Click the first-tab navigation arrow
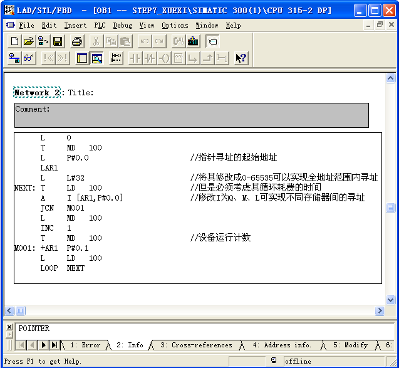399x368 pixels. pyautogui.click(x=21, y=345)
